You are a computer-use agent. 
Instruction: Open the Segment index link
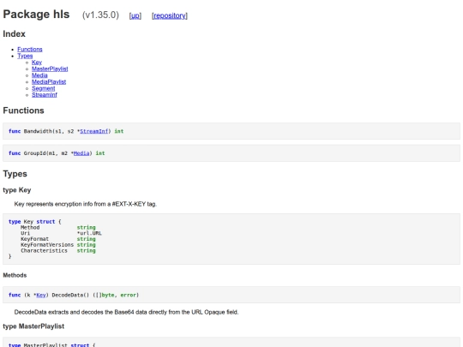(44, 88)
